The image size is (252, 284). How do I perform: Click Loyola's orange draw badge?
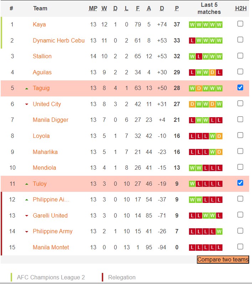[219, 136]
